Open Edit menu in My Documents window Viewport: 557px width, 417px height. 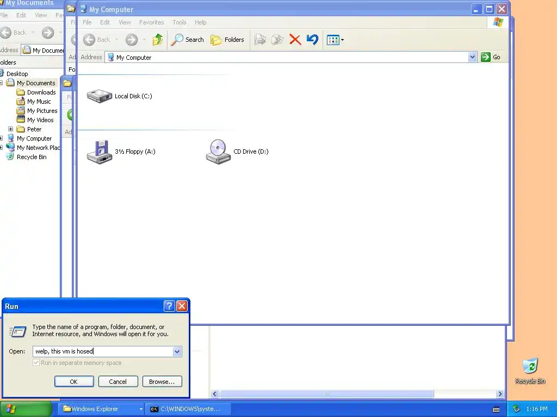(x=21, y=15)
